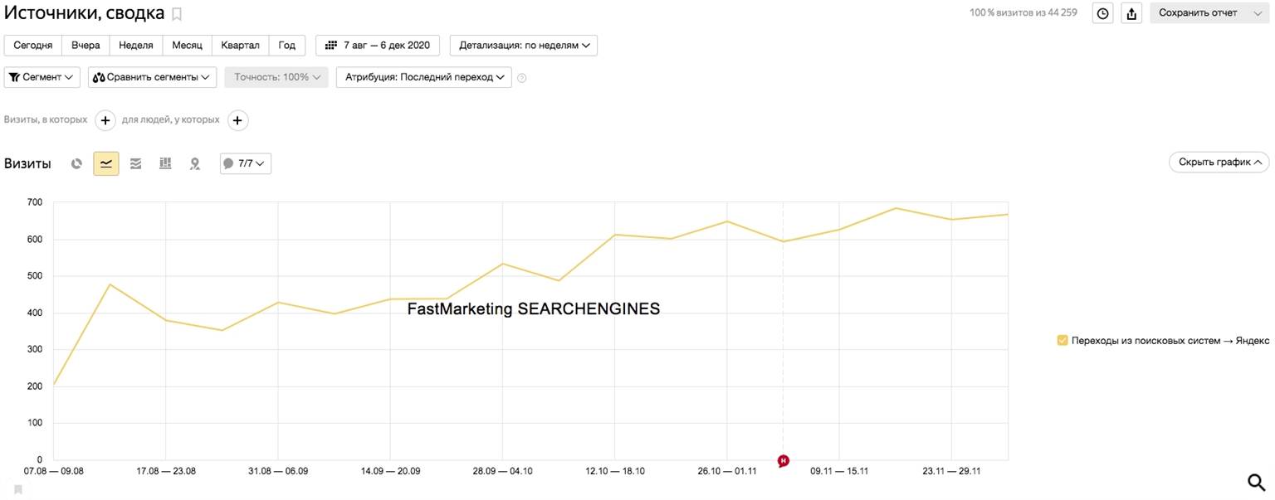The height and width of the screenshot is (500, 1275).
Task: Add a visit condition with plus button
Action: tap(105, 120)
